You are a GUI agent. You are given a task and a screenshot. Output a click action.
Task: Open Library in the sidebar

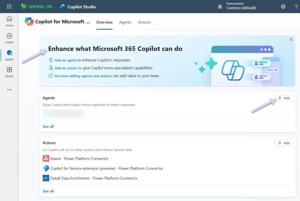click(x=9, y=72)
